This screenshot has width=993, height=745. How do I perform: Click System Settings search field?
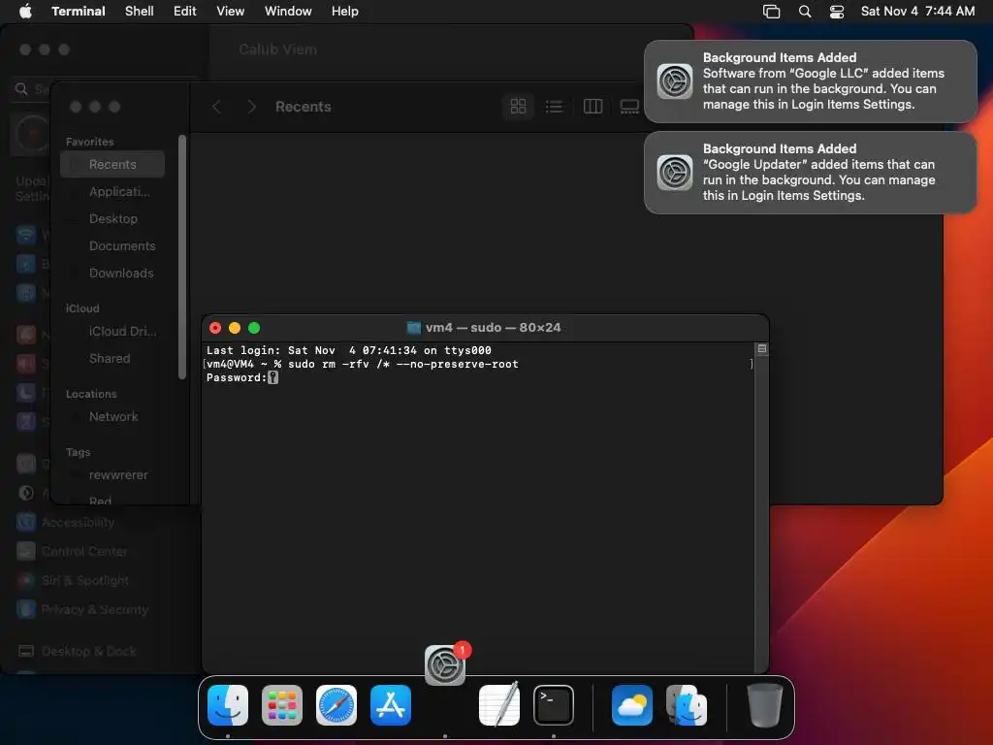tap(32, 88)
